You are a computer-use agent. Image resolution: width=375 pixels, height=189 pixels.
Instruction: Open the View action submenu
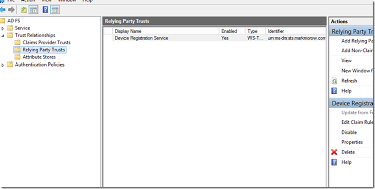pos(347,61)
